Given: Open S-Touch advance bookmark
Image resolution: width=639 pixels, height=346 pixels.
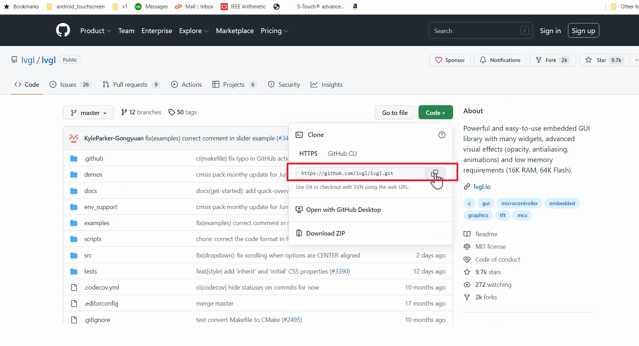Looking at the screenshot, I should point(321,7).
